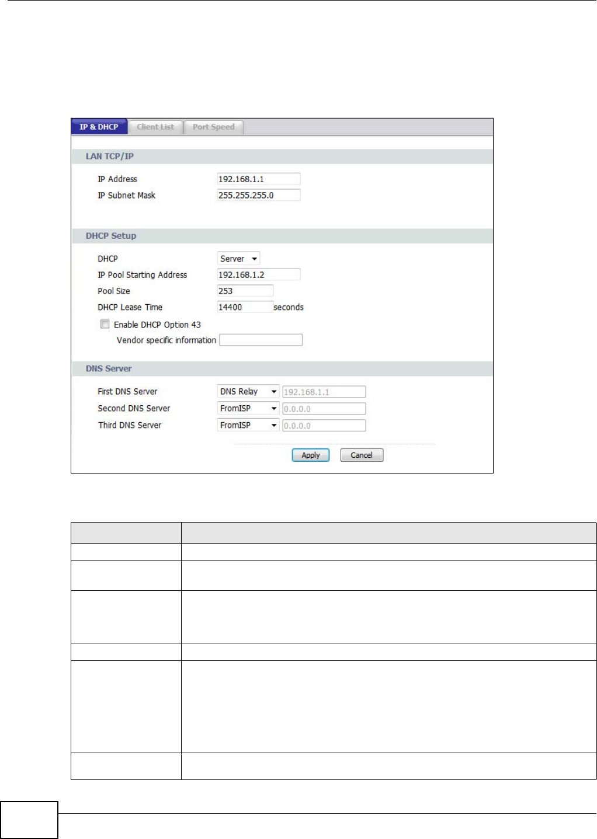Click the IP Subnet Mask field
Screen dimensions: 597x839
[x=258, y=195]
